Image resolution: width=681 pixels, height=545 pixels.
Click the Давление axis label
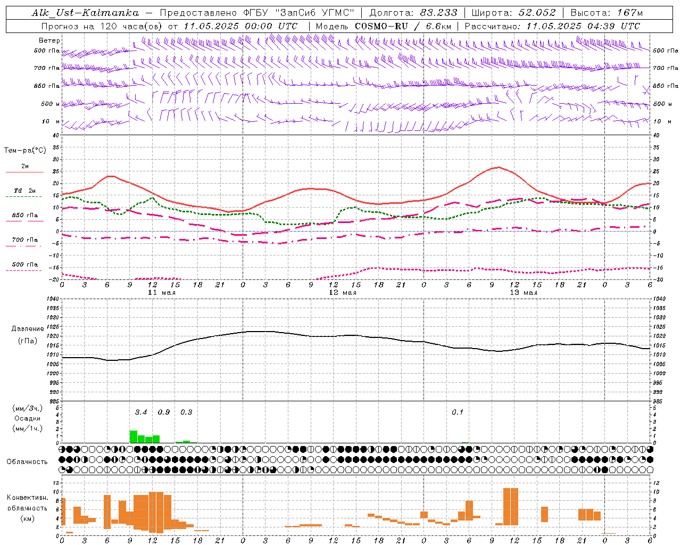pos(27,329)
